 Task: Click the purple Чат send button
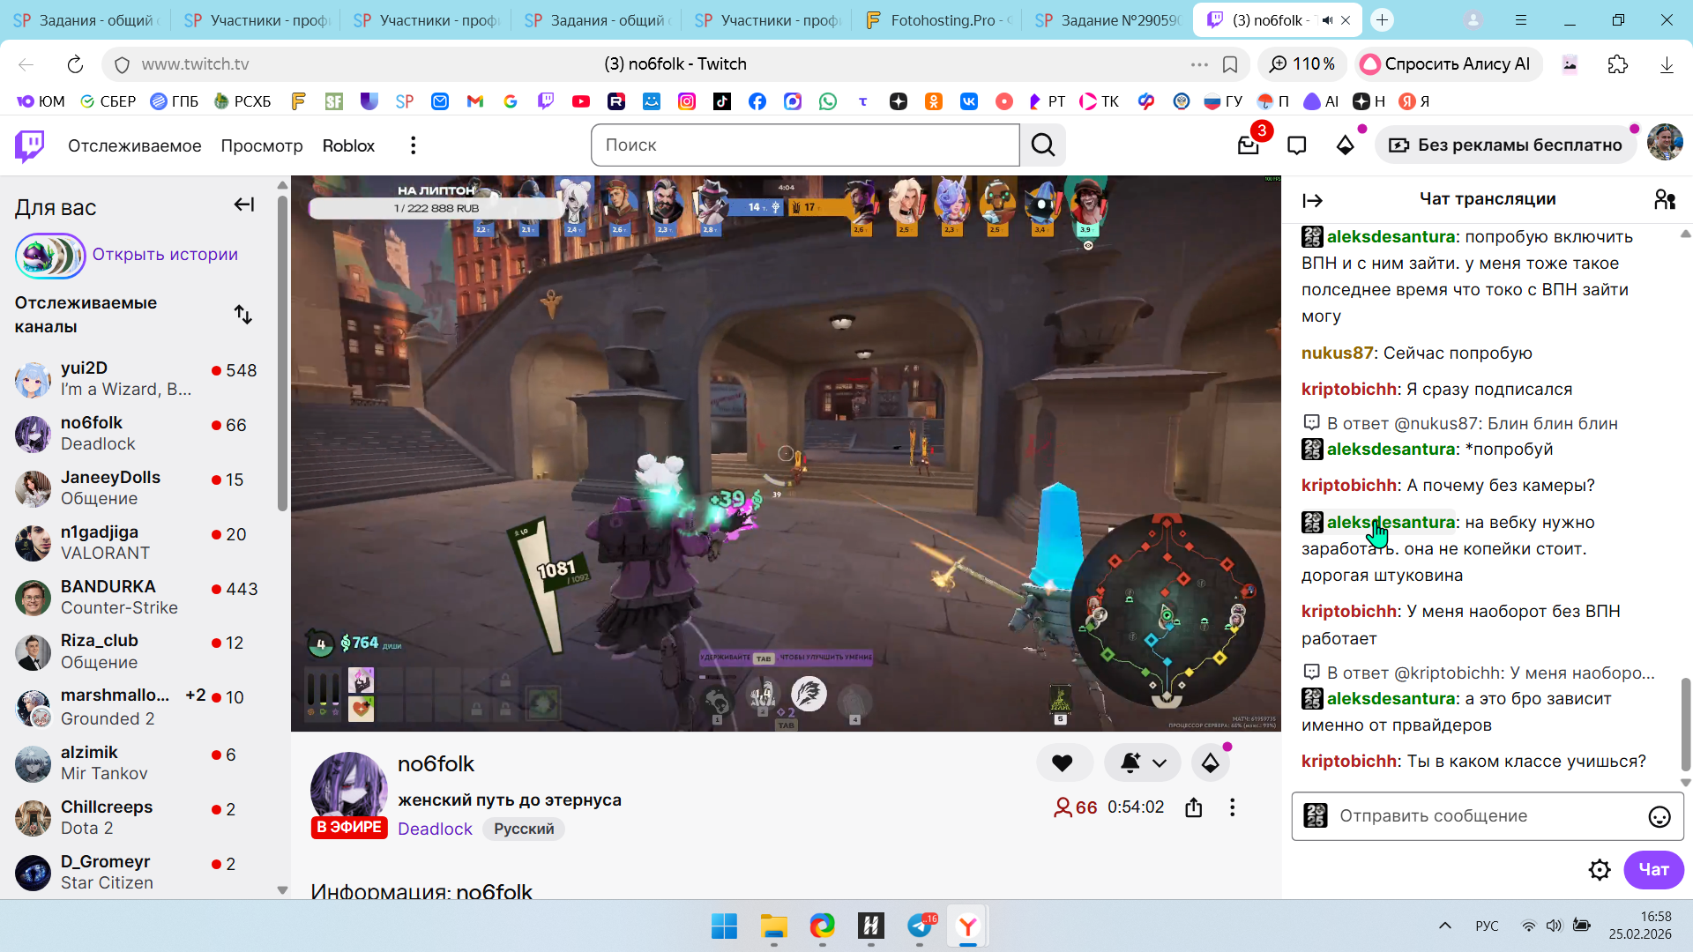[x=1652, y=870]
